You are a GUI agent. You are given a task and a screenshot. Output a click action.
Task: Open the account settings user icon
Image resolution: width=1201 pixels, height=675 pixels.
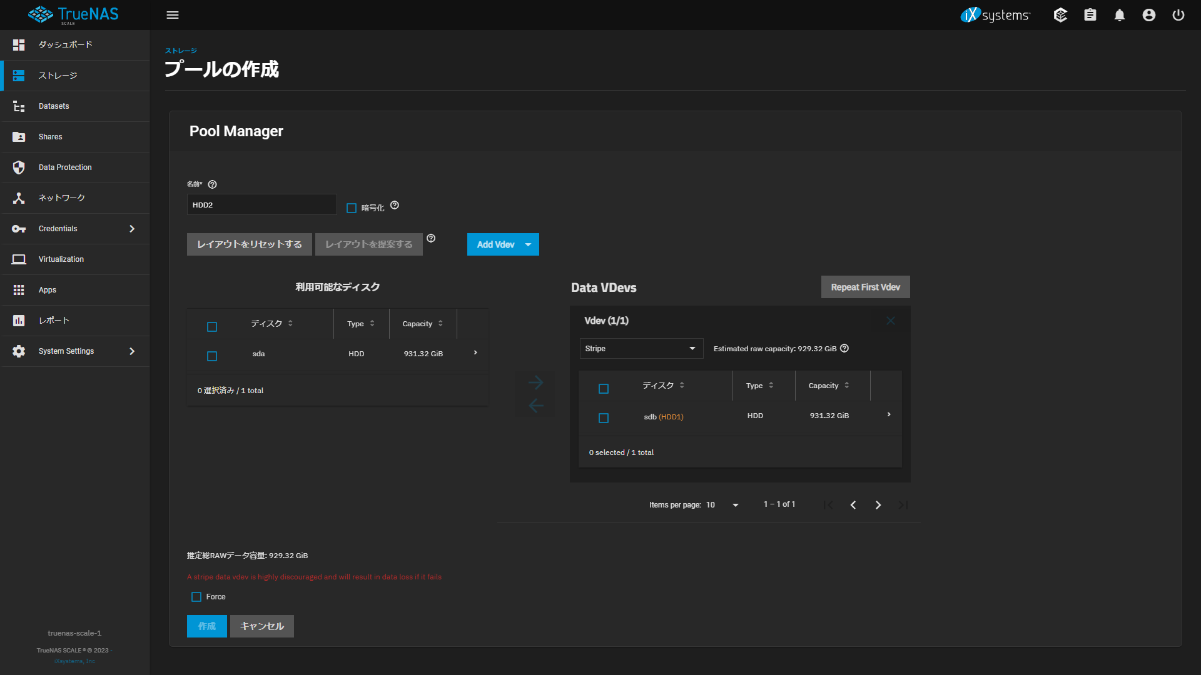(x=1149, y=15)
